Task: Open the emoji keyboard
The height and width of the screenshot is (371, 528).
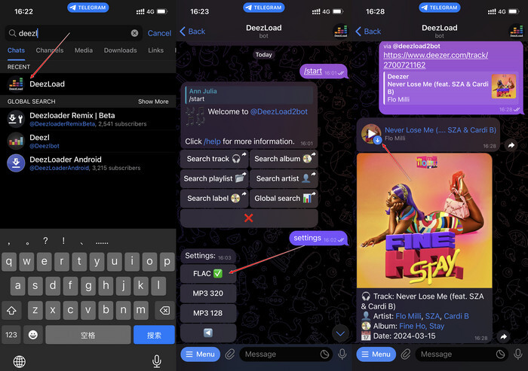Action: (x=33, y=335)
